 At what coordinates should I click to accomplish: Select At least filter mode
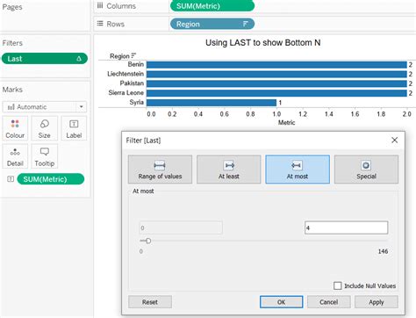[x=229, y=170]
